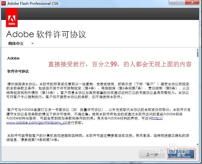Click the paragraph starting '请仔细阅读本协议'
The width and height of the screenshot is (202, 164).
tap(98, 90)
